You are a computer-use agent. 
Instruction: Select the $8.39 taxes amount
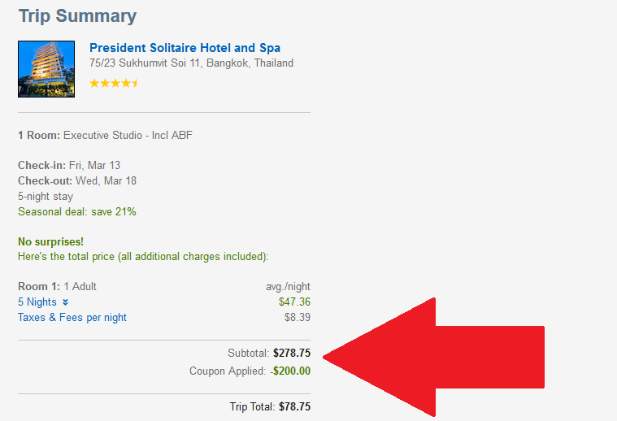[x=298, y=317]
